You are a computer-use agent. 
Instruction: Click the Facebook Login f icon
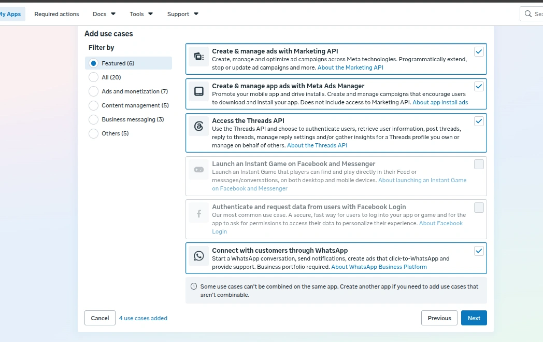(x=199, y=213)
